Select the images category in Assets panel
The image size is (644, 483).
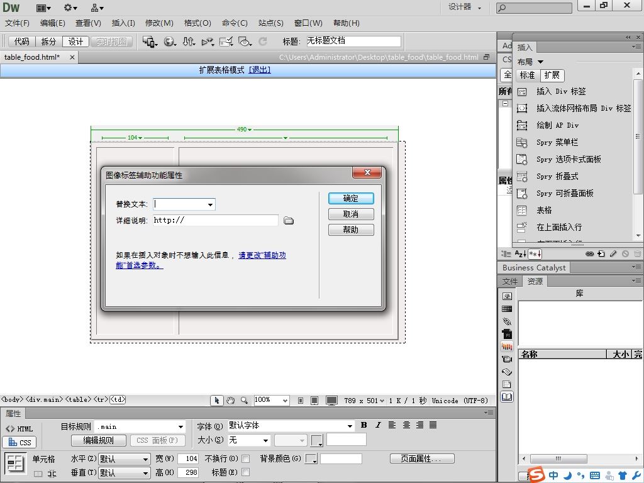(x=507, y=296)
